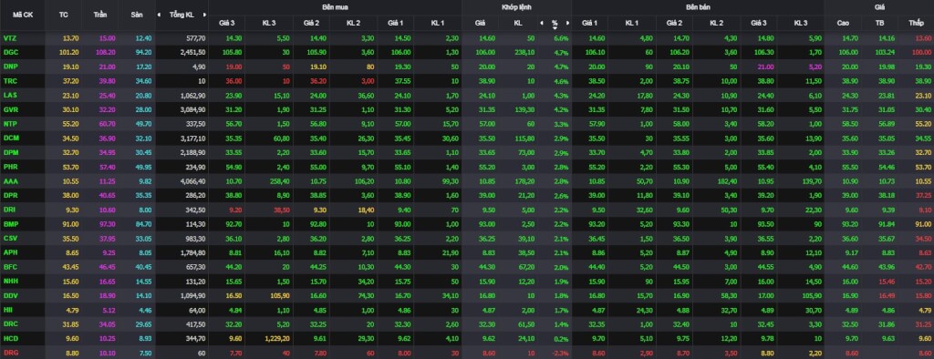Click the Trần column header

pos(100,15)
